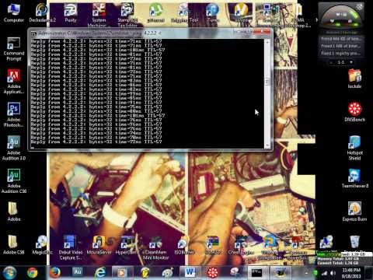
Task: Launch the Hotspot Shield desktop shortcut
Action: 354,148
